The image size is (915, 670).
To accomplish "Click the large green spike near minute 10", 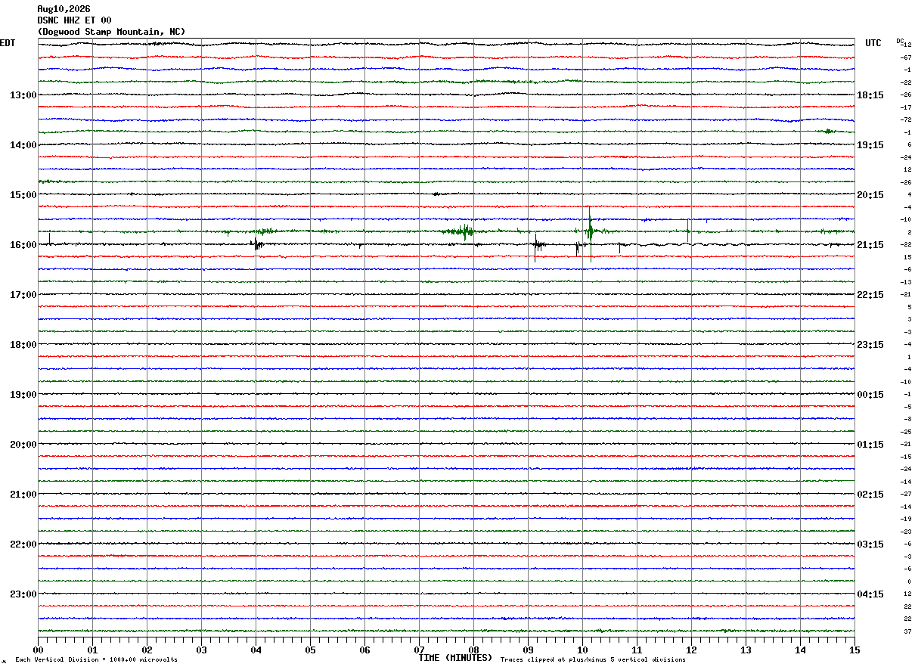I will pos(590,225).
